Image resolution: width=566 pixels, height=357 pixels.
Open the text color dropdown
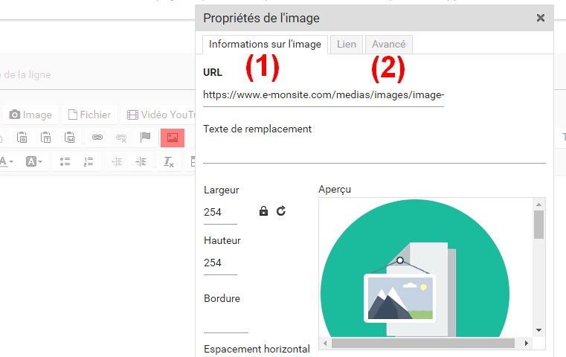click(6, 161)
